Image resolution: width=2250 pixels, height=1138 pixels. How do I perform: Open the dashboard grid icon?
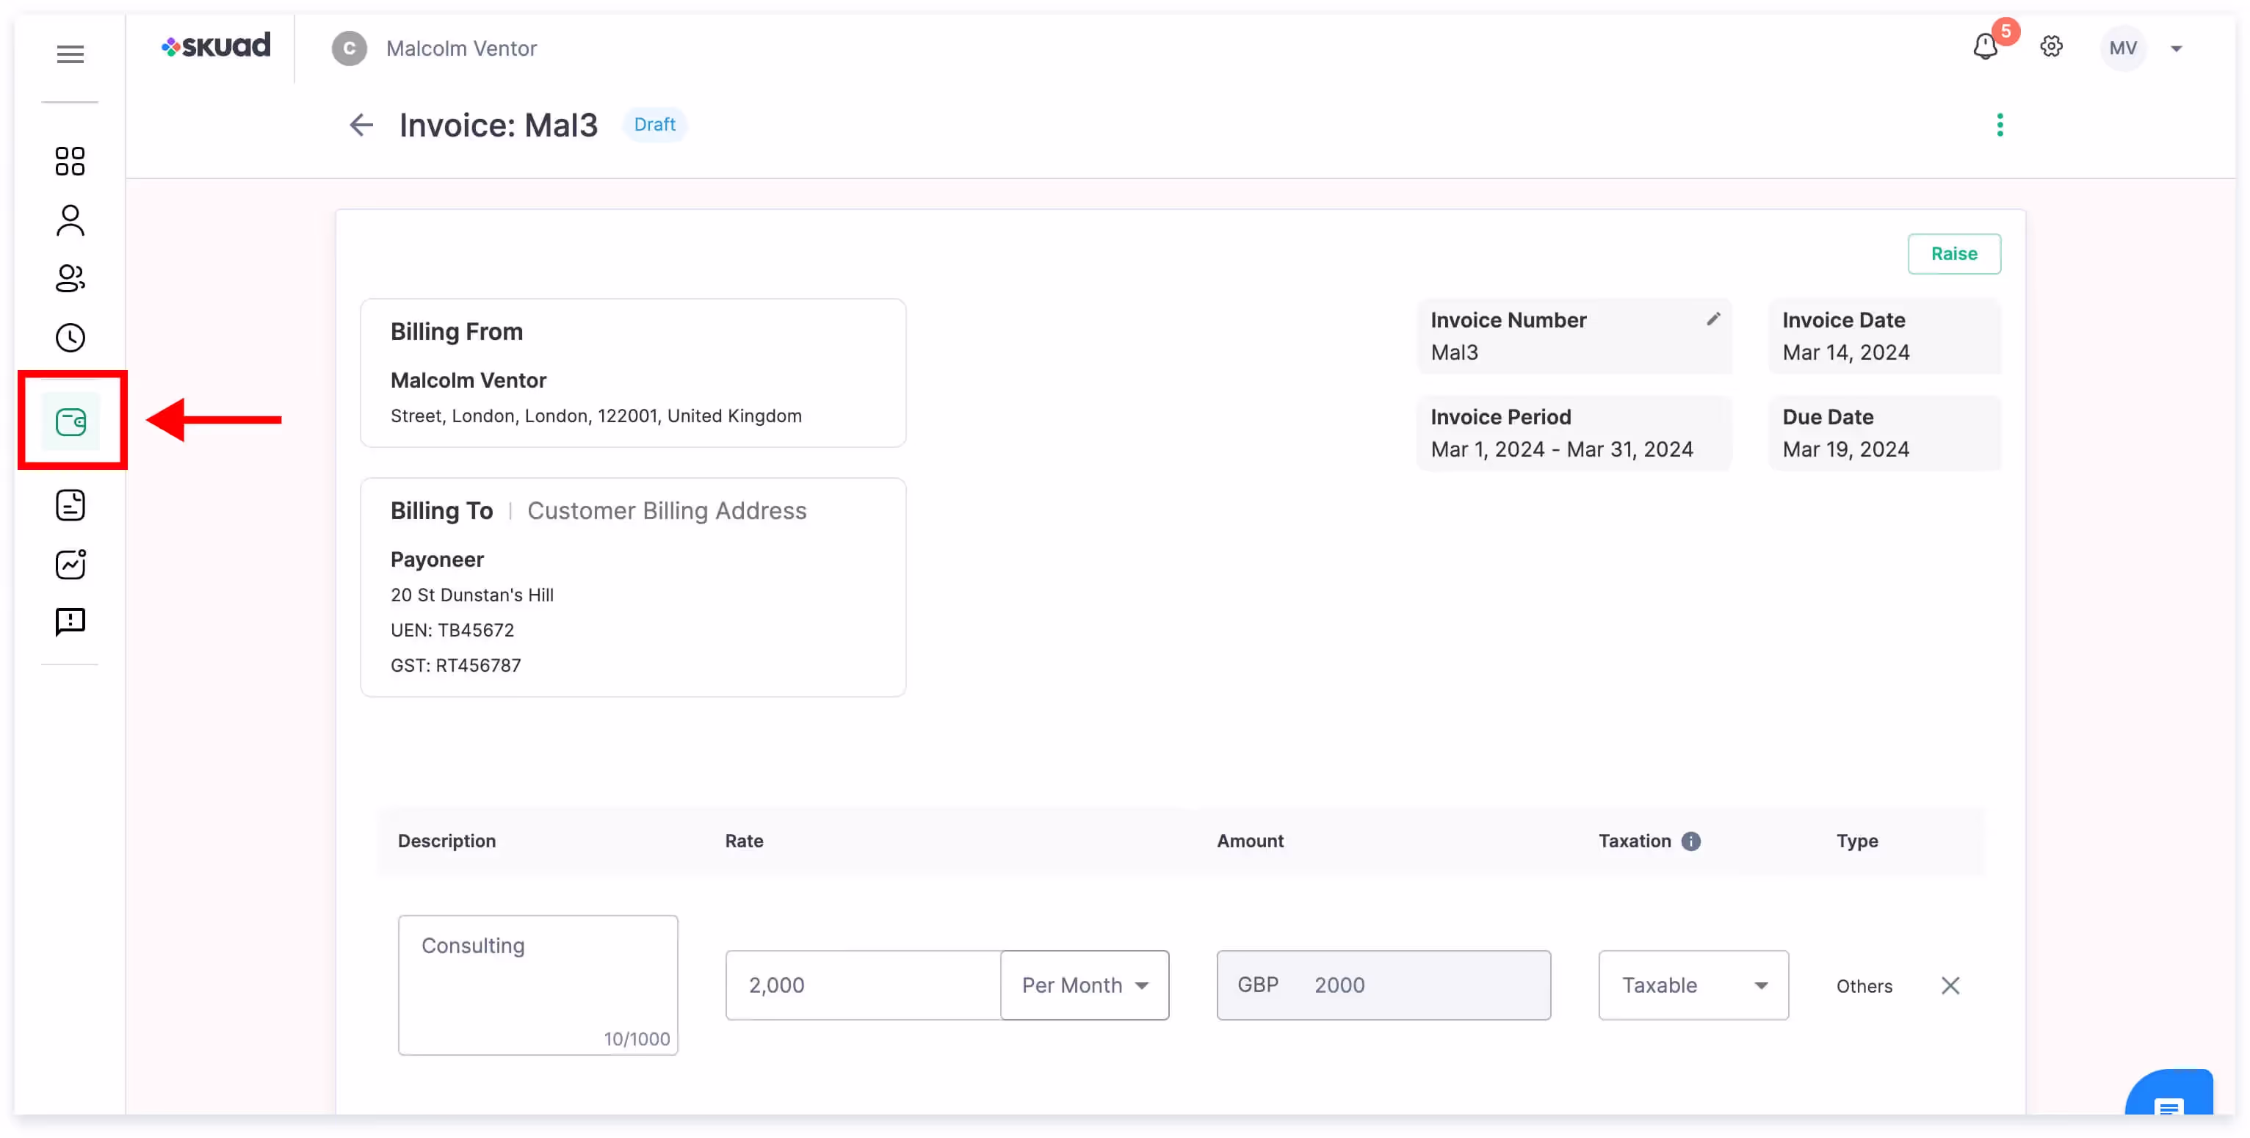point(70,162)
